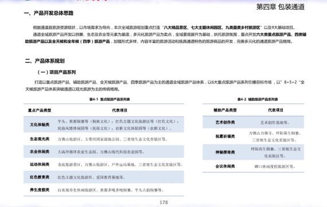Select the row label '文化体验类'
The height and width of the screenshot is (207, 327).
[x=40, y=125]
